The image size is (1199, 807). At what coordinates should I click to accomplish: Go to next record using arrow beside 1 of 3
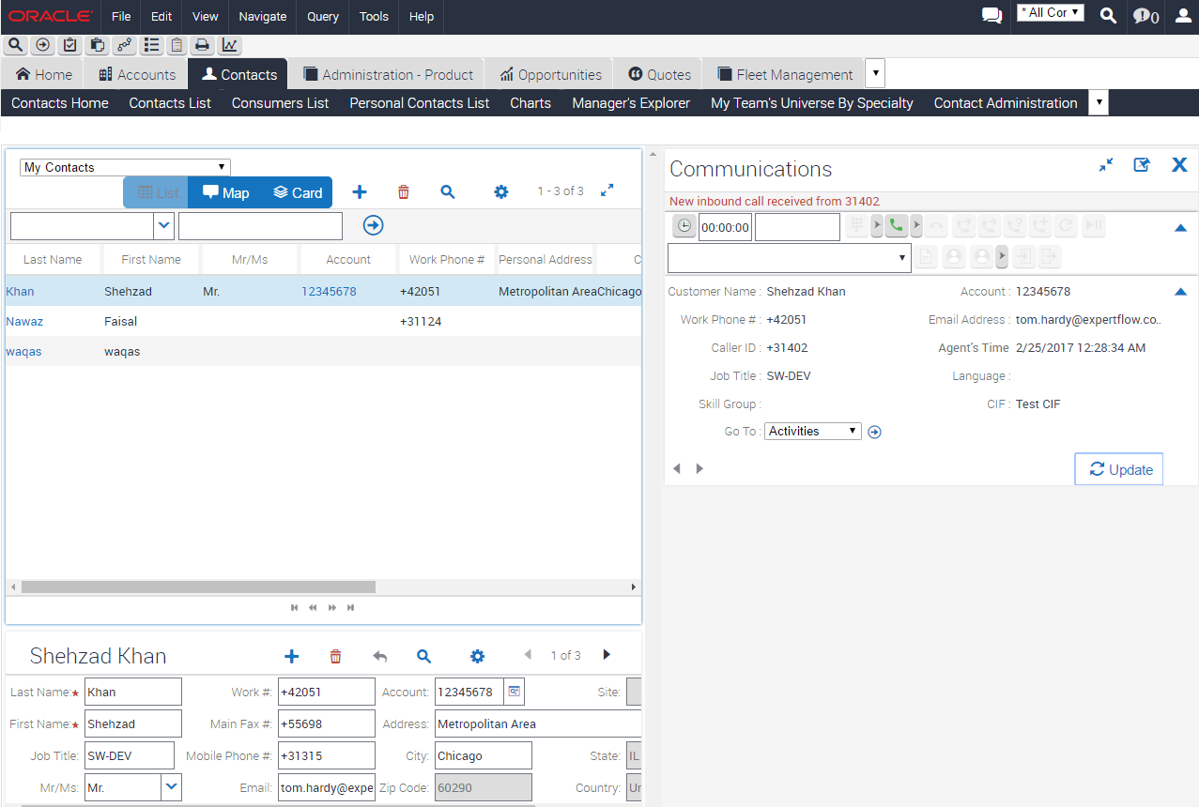(607, 656)
